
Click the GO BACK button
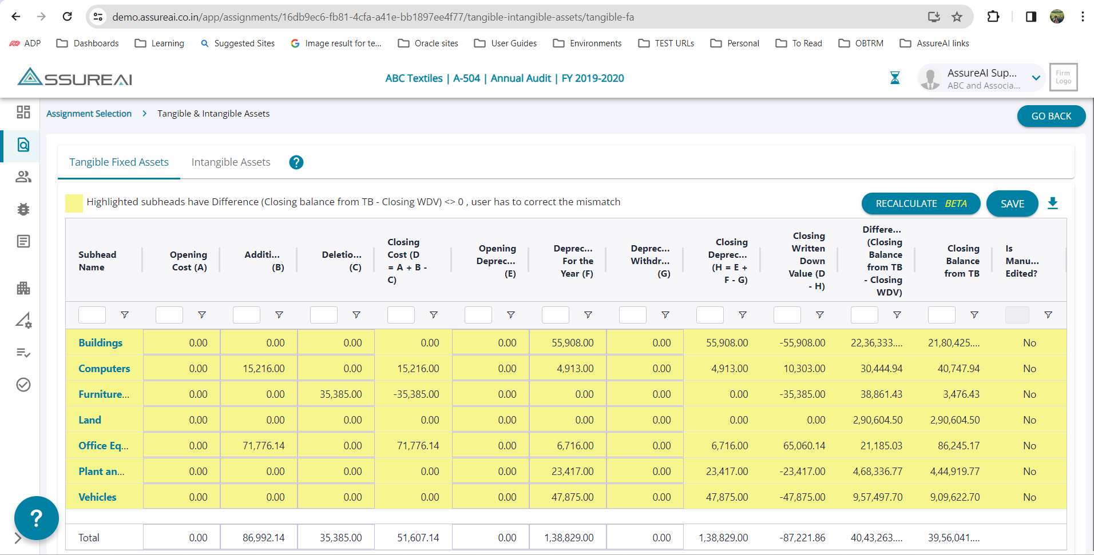point(1051,116)
